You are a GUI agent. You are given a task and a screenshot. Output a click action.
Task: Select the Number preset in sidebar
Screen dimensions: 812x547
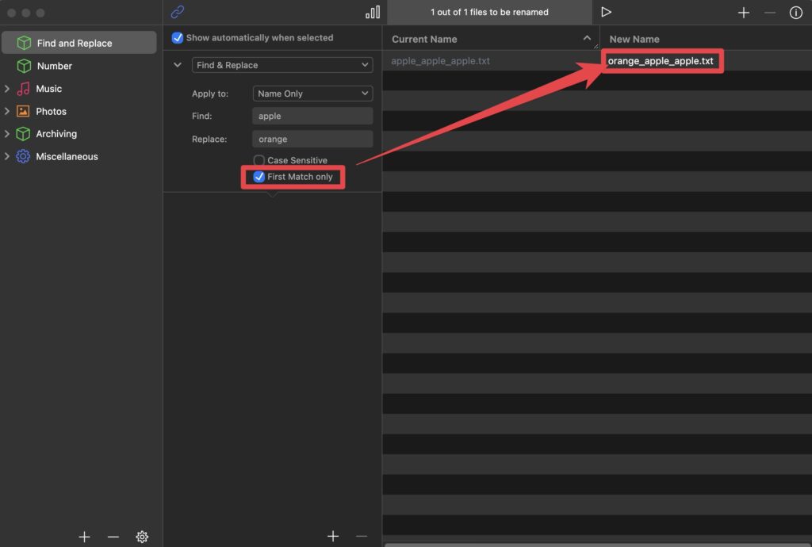point(54,66)
